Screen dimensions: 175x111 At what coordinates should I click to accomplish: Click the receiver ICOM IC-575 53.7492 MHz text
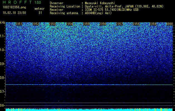112,10
